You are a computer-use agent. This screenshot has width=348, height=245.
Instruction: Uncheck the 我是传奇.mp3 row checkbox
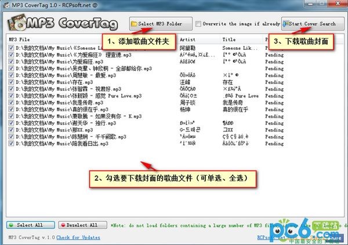[x=11, y=103]
